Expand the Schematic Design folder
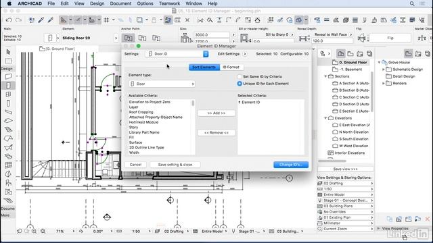This screenshot has height=243, width=433. [x=384, y=70]
